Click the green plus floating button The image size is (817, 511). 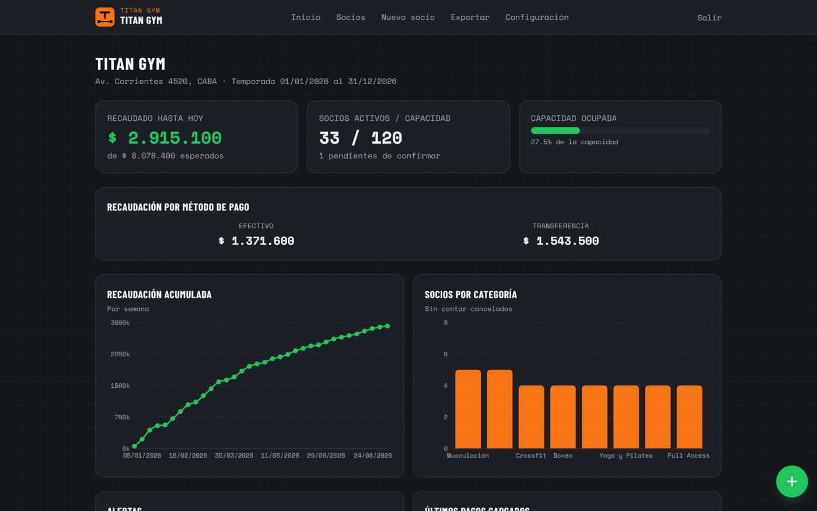792,481
